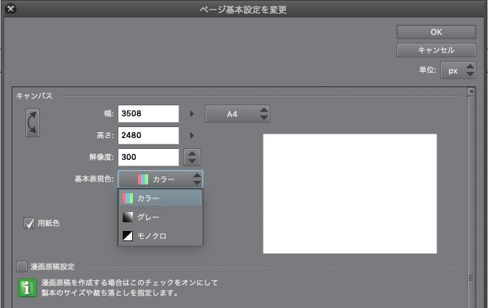Click the vertical scrollbar grip handle

tap(471, 278)
